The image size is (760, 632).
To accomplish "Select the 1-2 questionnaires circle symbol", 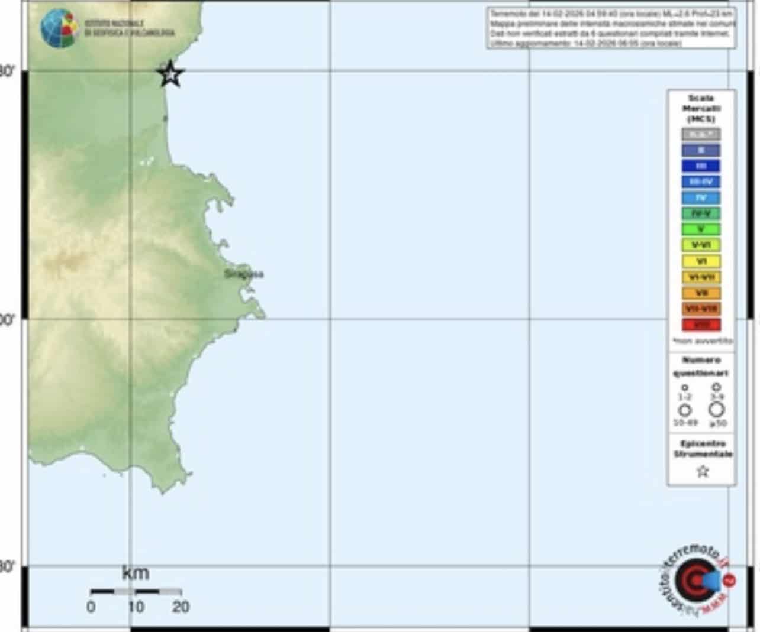I will [685, 388].
